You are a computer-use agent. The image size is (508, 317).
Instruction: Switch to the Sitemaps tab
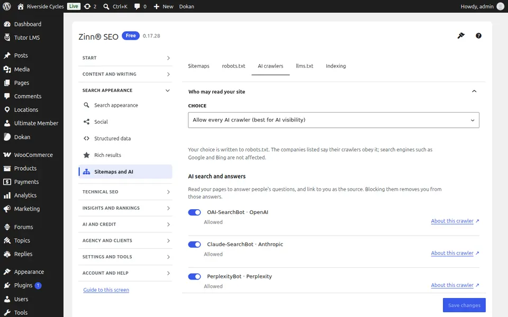pyautogui.click(x=198, y=66)
